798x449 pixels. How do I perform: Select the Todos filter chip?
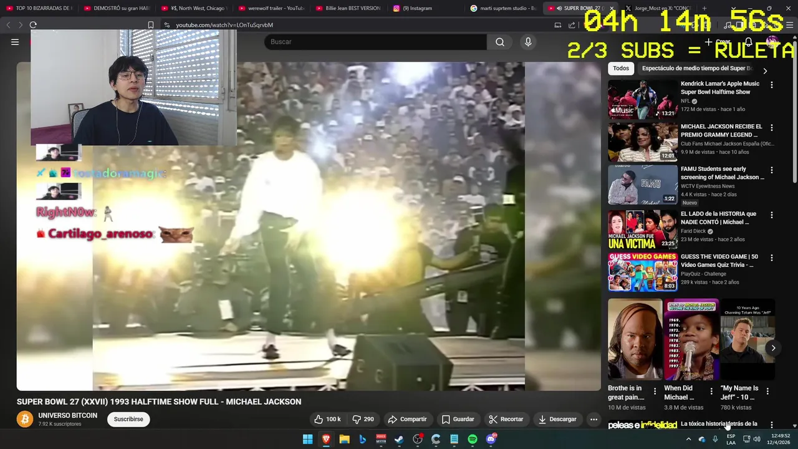tap(621, 69)
